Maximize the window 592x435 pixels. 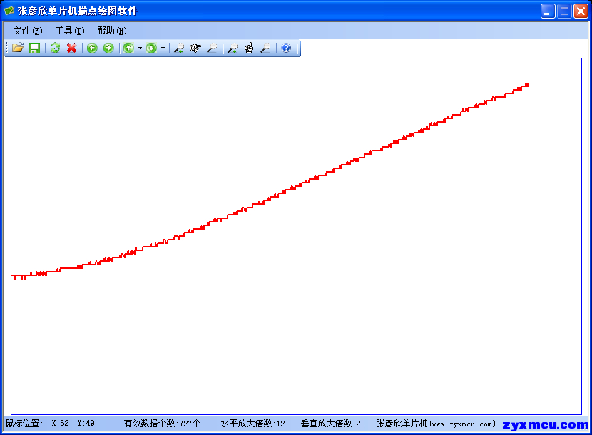(x=564, y=11)
